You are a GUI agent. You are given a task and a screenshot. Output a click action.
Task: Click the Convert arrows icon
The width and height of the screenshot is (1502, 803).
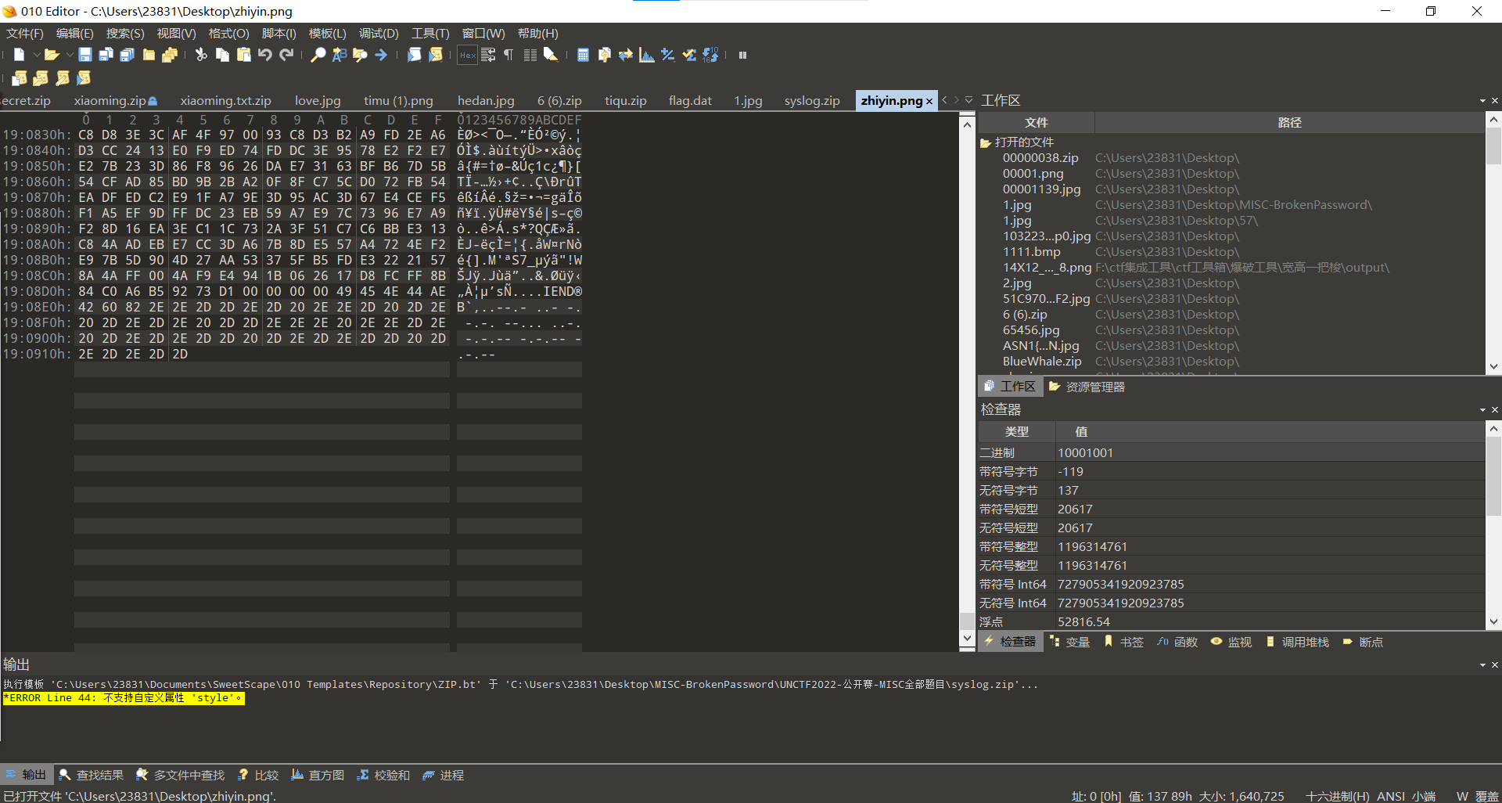625,55
